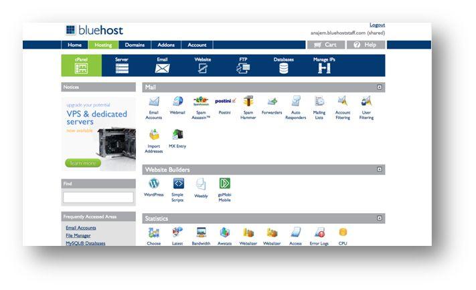This screenshot has width=476, height=290.
Task: Open the Cart button
Action: click(326, 45)
